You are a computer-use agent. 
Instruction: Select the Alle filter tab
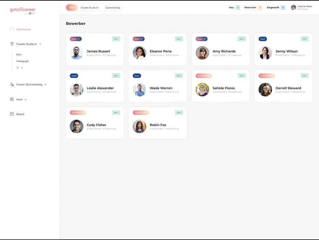(x=72, y=7)
